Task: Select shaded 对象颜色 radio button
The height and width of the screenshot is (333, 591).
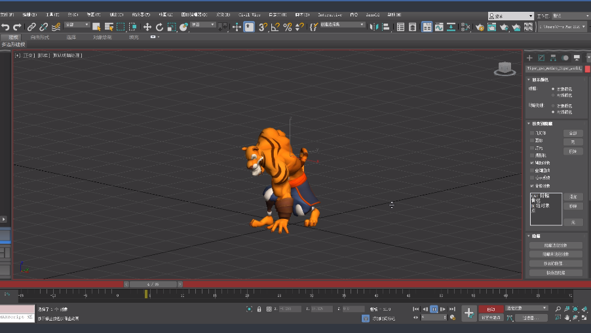Action: click(x=553, y=106)
